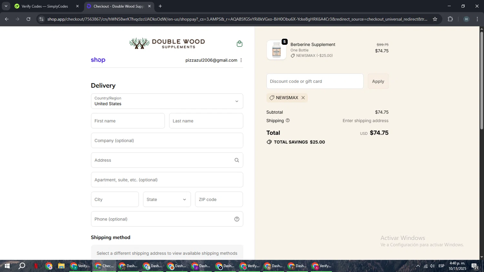Click the City field
Image resolution: width=484 pixels, height=272 pixels.
coord(115,199)
